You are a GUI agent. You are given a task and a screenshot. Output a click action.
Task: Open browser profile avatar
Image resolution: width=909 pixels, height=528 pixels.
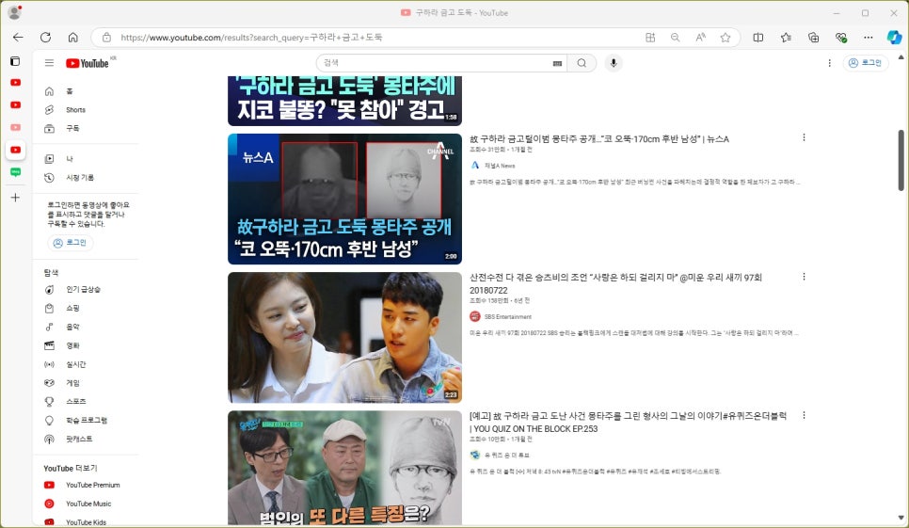[x=15, y=11]
